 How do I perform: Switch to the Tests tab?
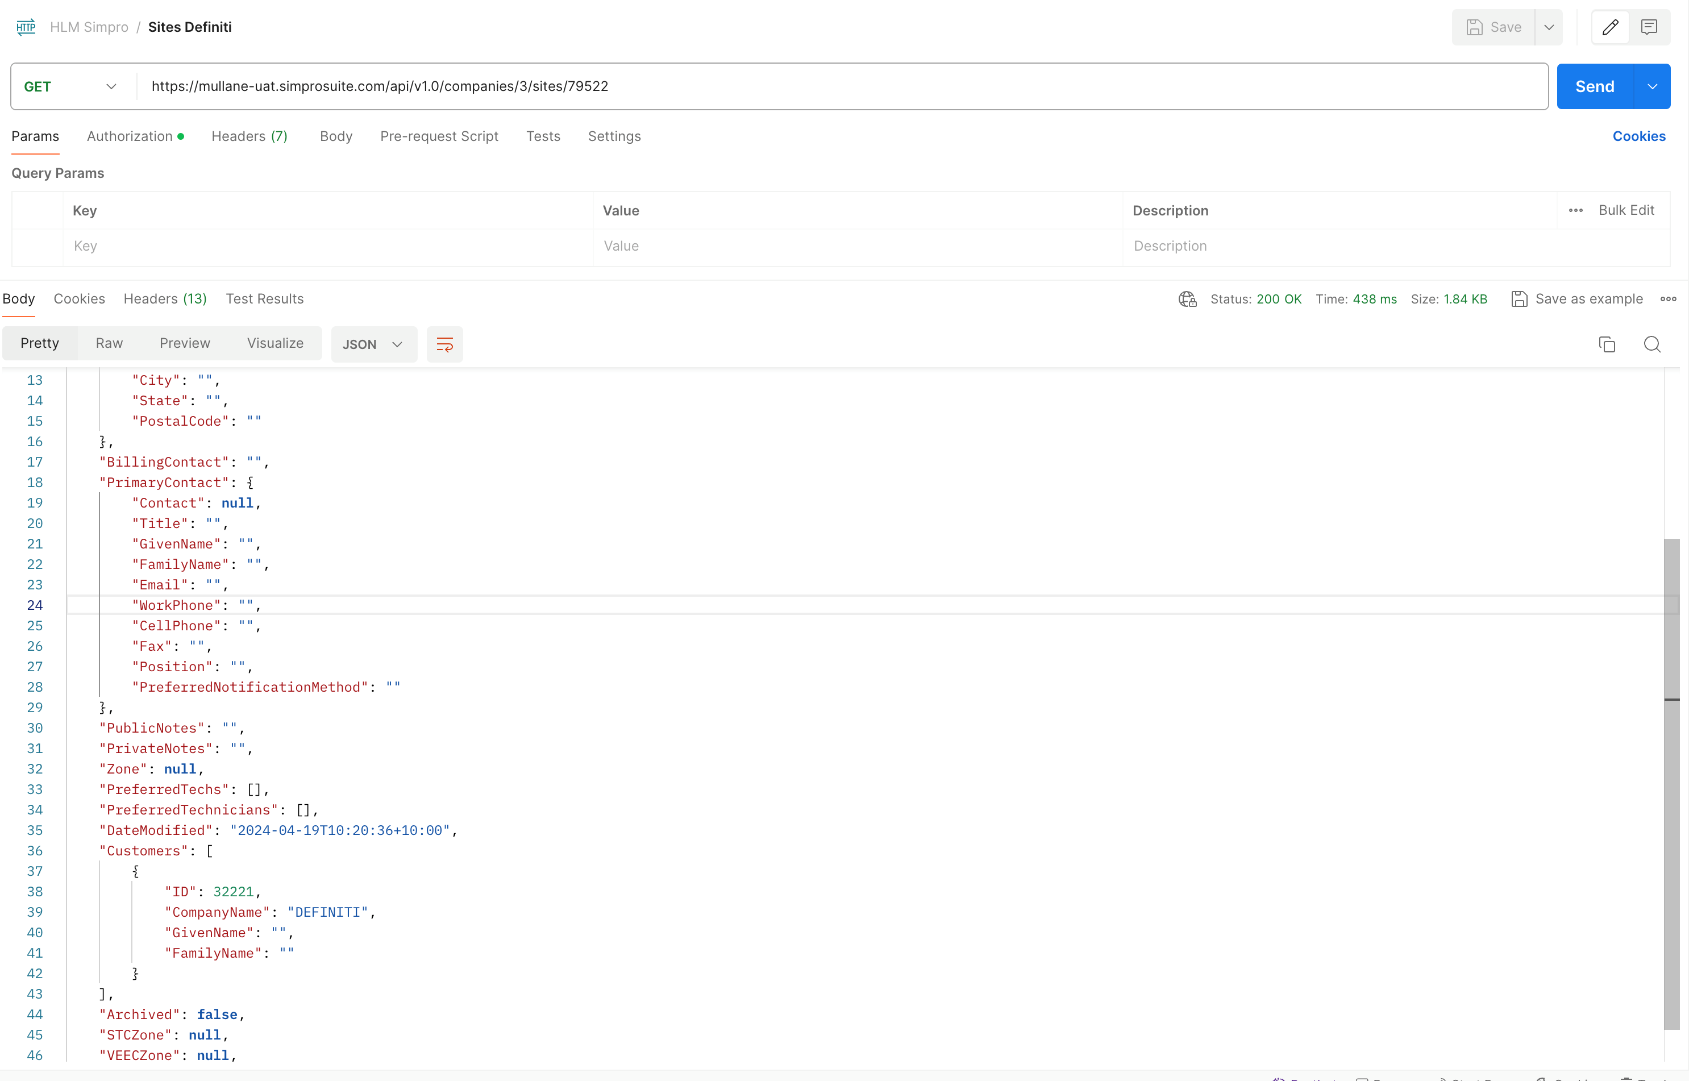[x=543, y=136]
